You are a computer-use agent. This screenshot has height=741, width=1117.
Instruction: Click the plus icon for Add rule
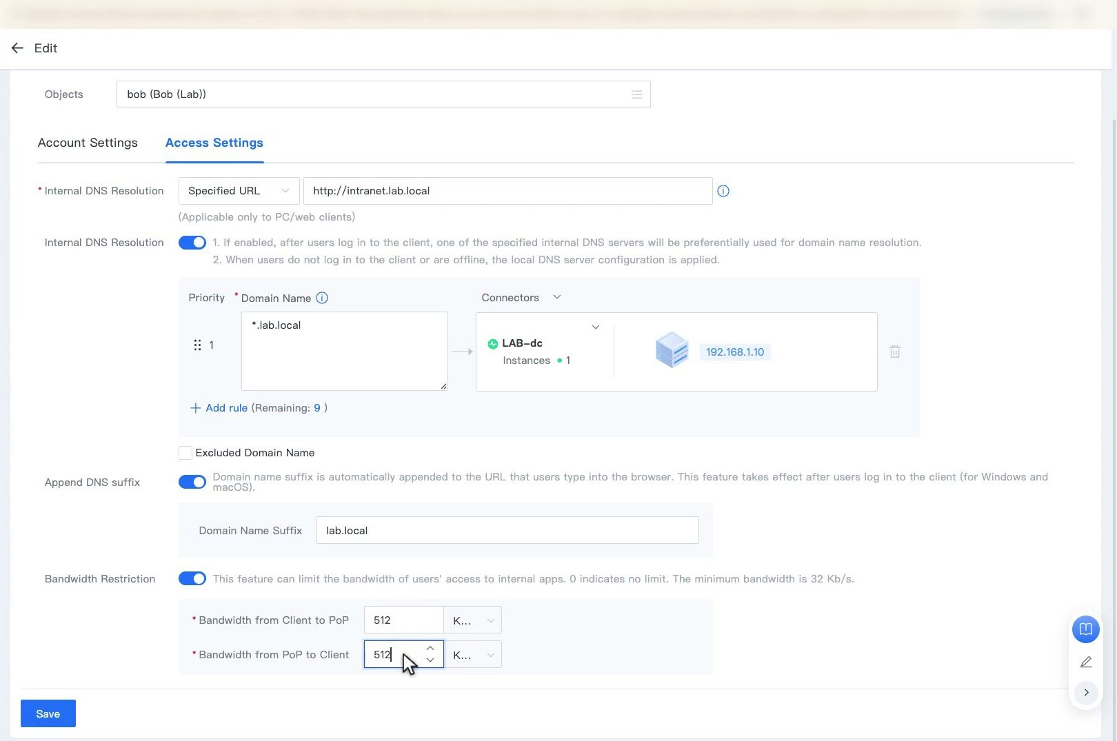coord(196,408)
